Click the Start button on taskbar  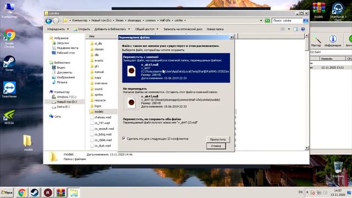click(x=7, y=193)
